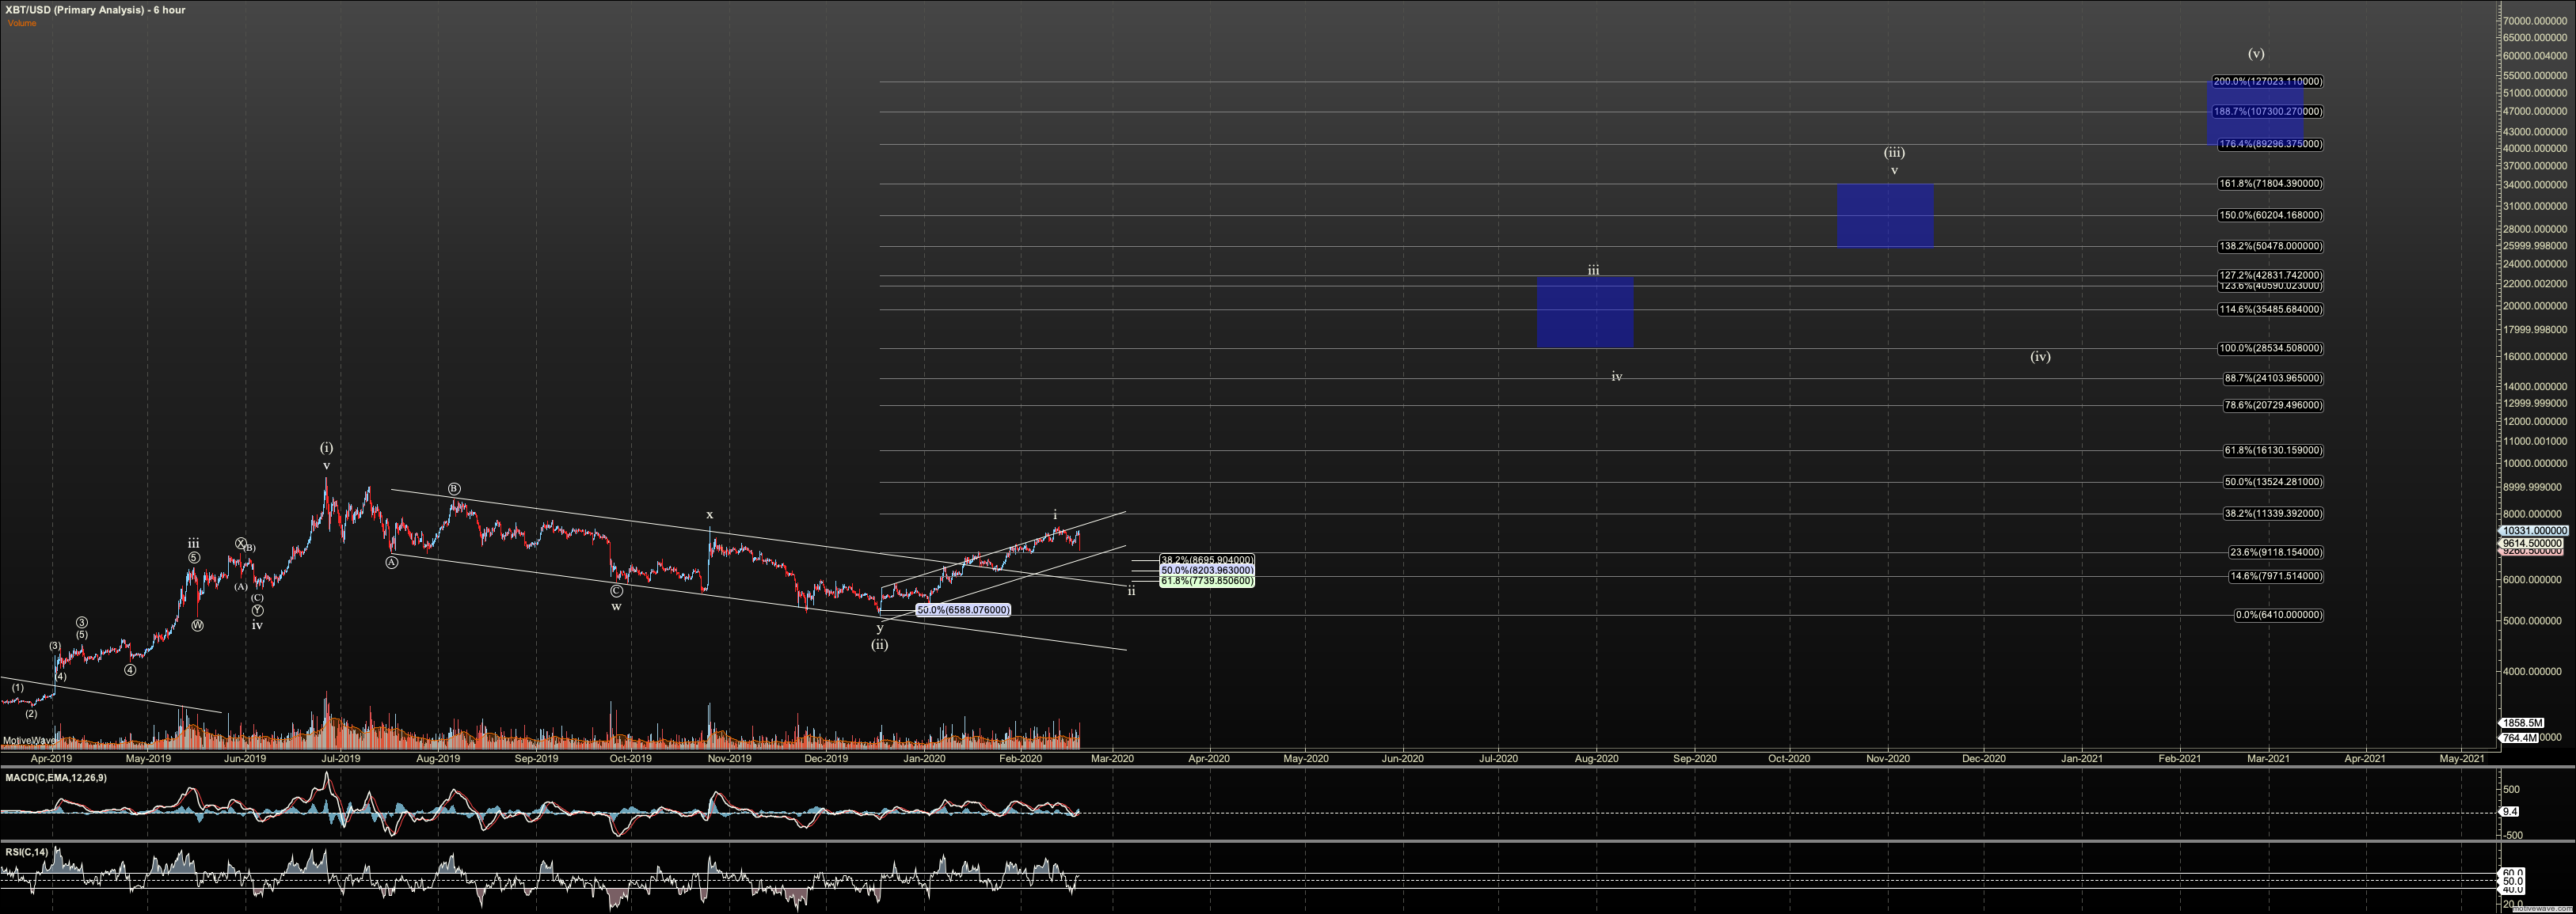Click the 9614.500000 current price tag
Screen dimensions: 2576x914
click(2531, 544)
